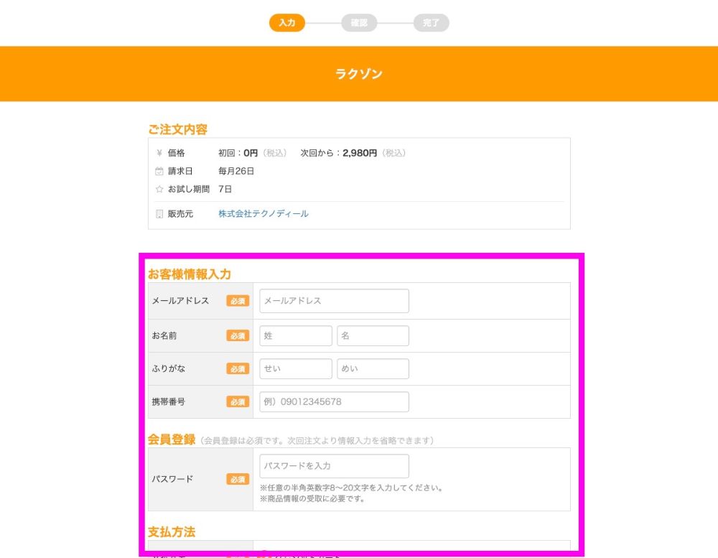Image resolution: width=718 pixels, height=558 pixels.
Task: Open the 株式会社テクノディール seller link
Action: pyautogui.click(x=264, y=213)
